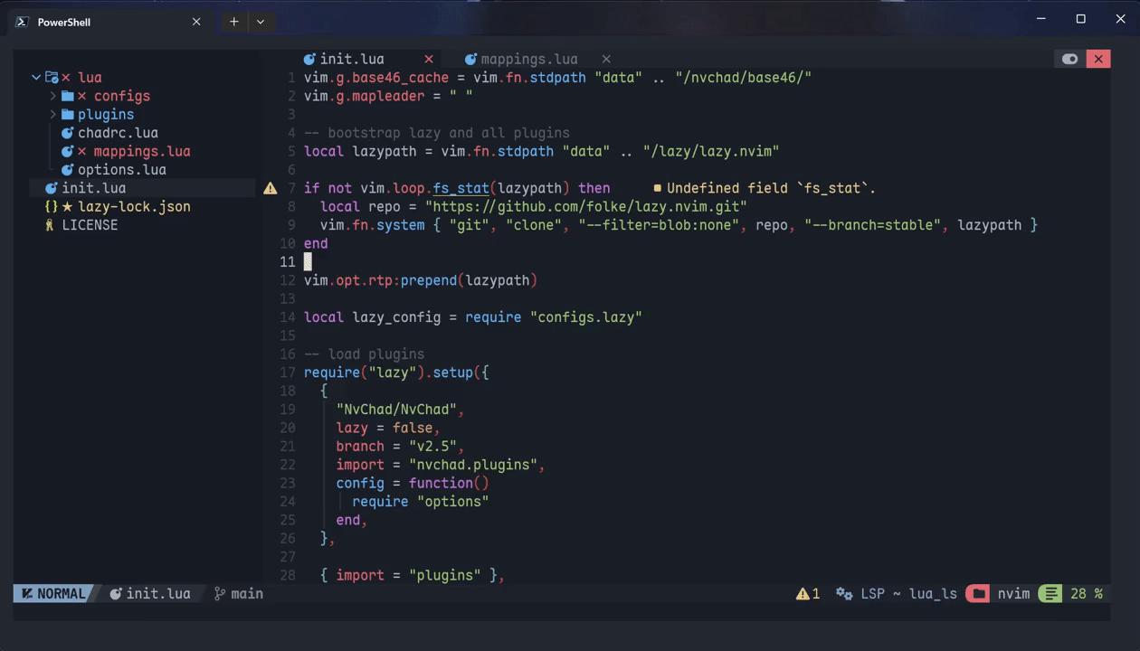Expand the plugins folder in the sidebar
Screen dimensions: 1140x651
(53, 114)
